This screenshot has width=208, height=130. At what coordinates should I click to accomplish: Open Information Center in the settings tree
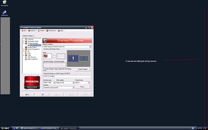tap(33, 41)
